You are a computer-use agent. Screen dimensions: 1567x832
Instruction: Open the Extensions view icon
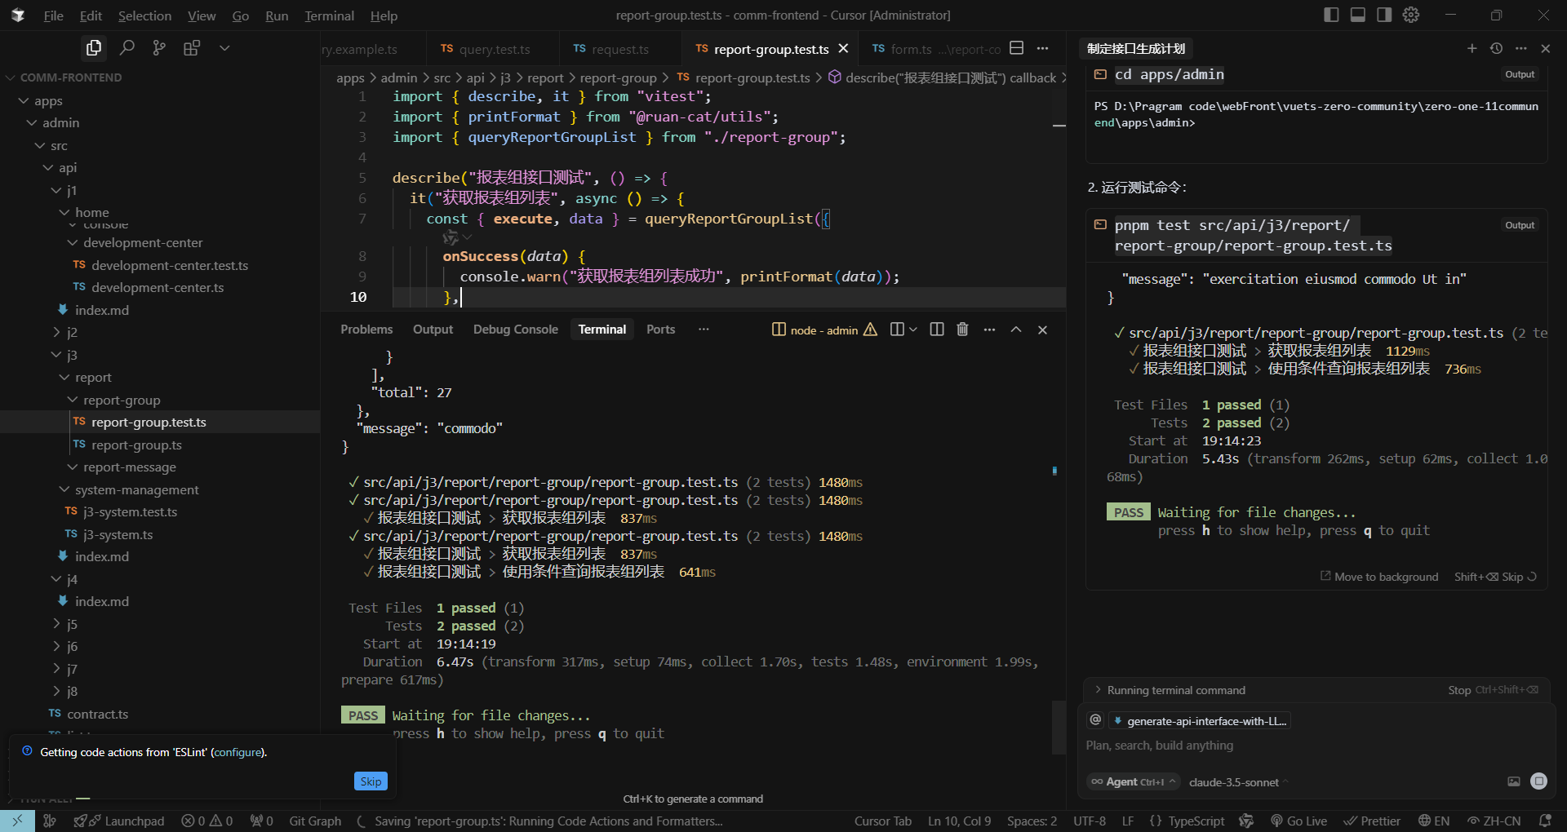pos(192,48)
